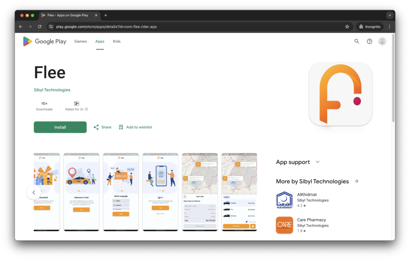This screenshot has height=260, width=410.
Task: Open the account avatar menu
Action: (x=382, y=41)
